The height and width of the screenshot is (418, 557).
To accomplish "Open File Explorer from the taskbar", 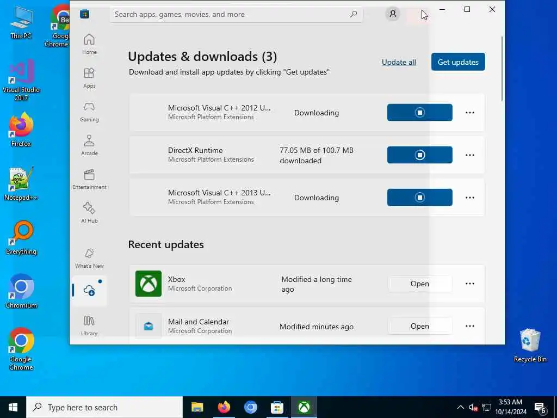I will tap(197, 407).
